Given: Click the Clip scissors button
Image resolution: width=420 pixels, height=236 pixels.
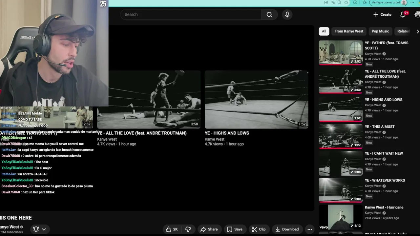Looking at the screenshot, I should pyautogui.click(x=259, y=229).
